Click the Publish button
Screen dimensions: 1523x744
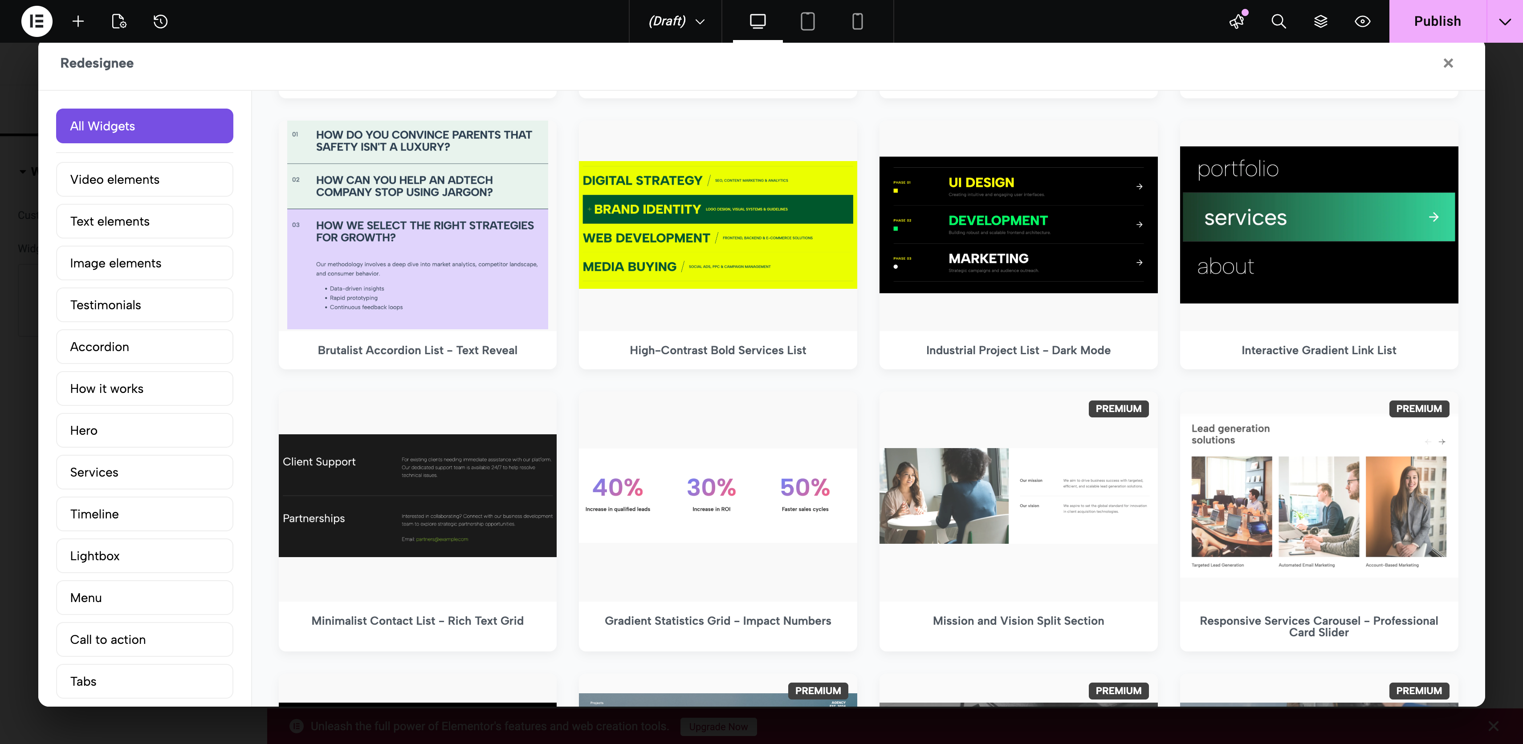(x=1437, y=21)
